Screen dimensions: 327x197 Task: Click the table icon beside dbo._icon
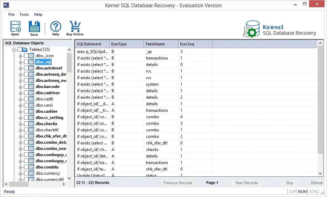click(31, 56)
